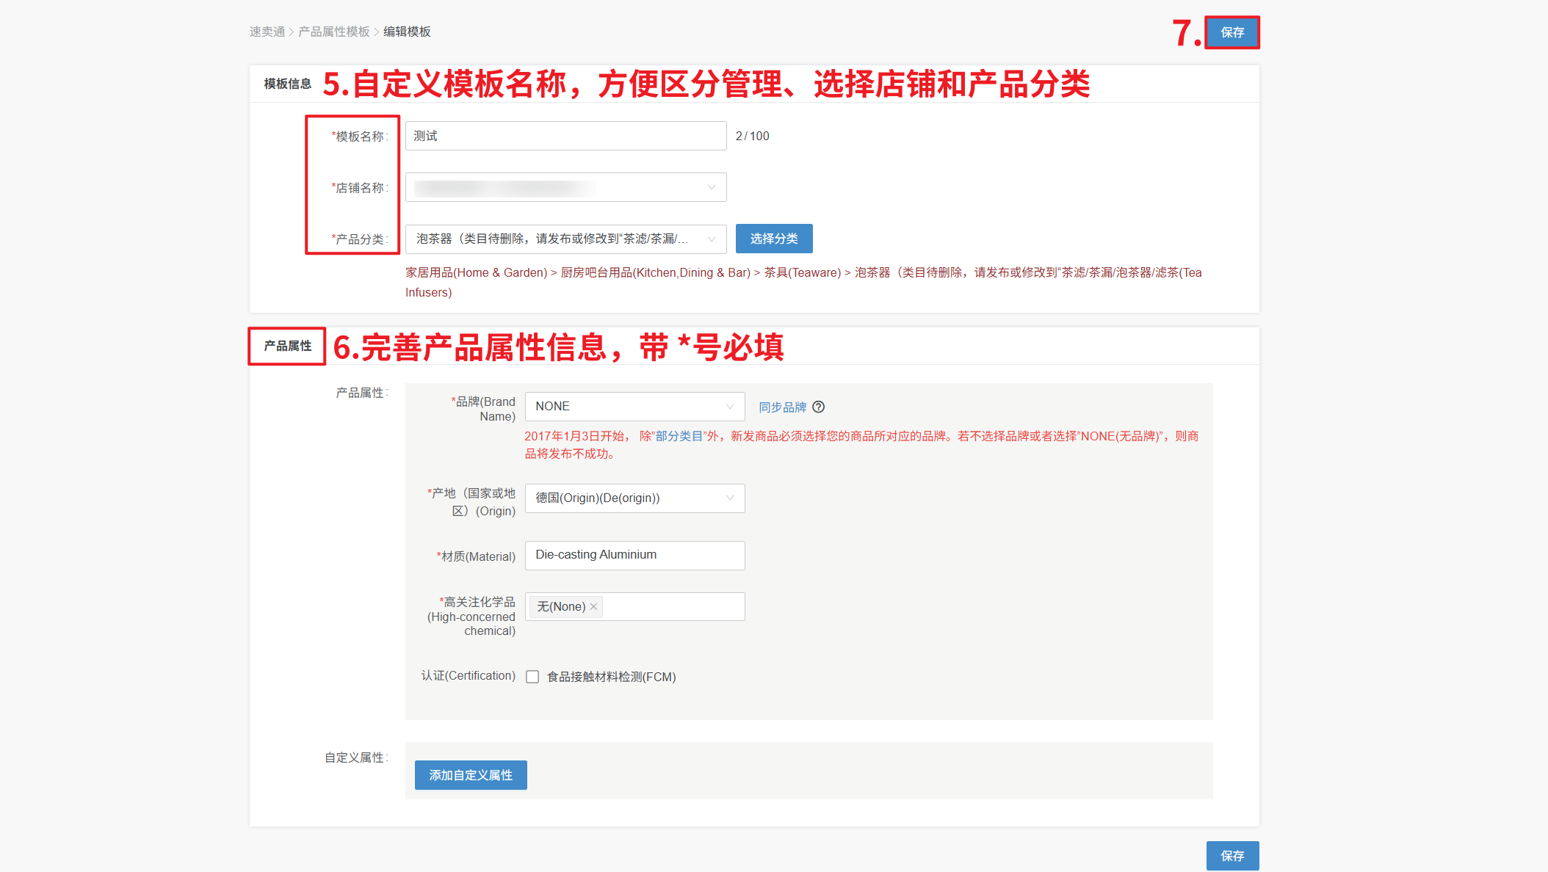Focus the 材质 Material input field
Image resolution: width=1548 pixels, height=872 pixels.
point(634,555)
